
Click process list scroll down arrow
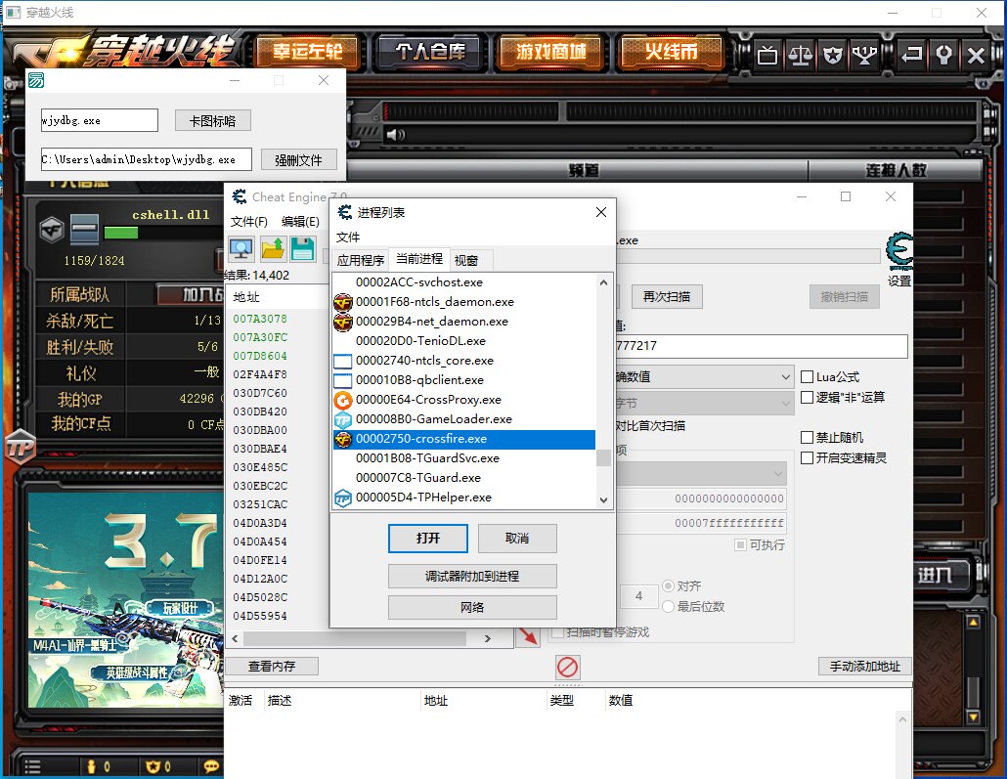[603, 499]
